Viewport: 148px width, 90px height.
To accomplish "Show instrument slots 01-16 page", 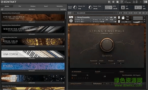I will [x=120, y=13].
